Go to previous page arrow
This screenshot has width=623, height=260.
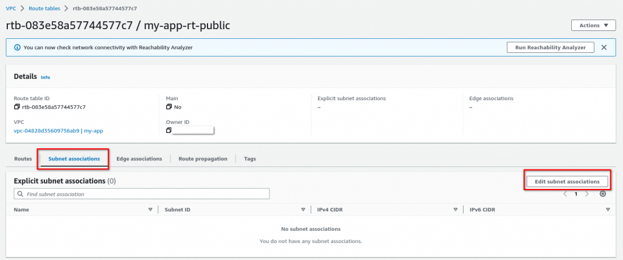point(565,194)
